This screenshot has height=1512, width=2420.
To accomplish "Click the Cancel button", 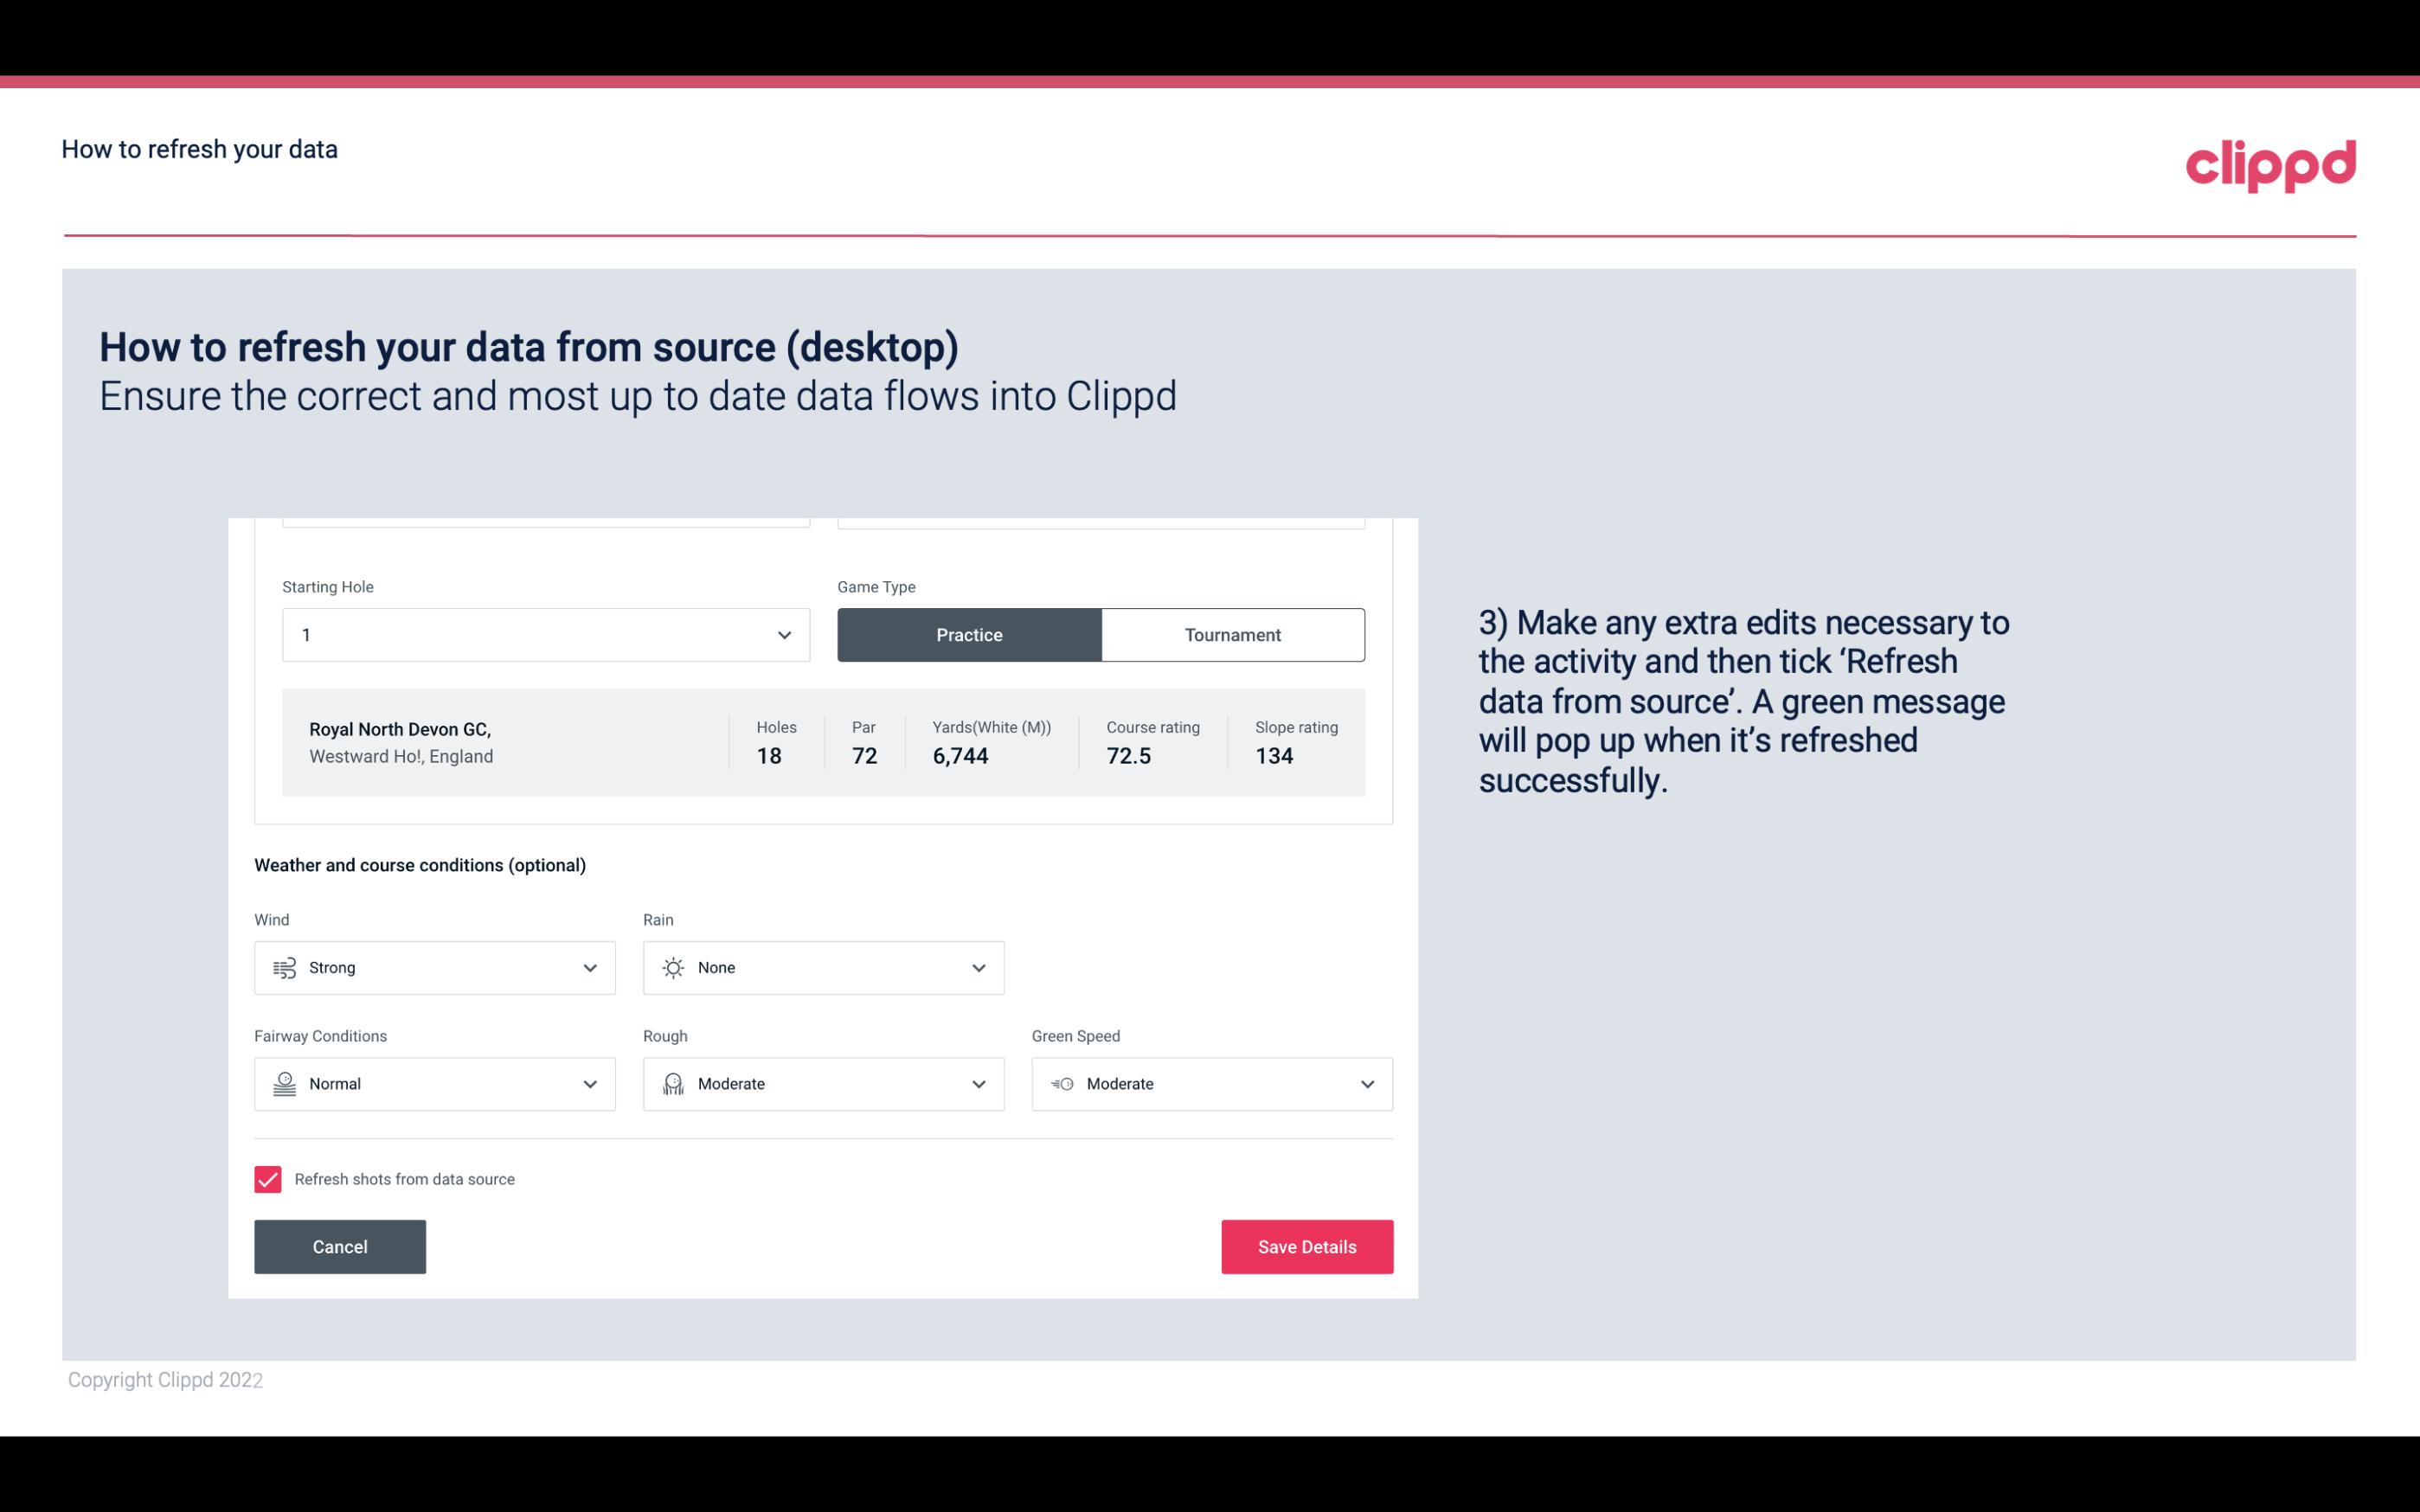I will [x=340, y=1246].
